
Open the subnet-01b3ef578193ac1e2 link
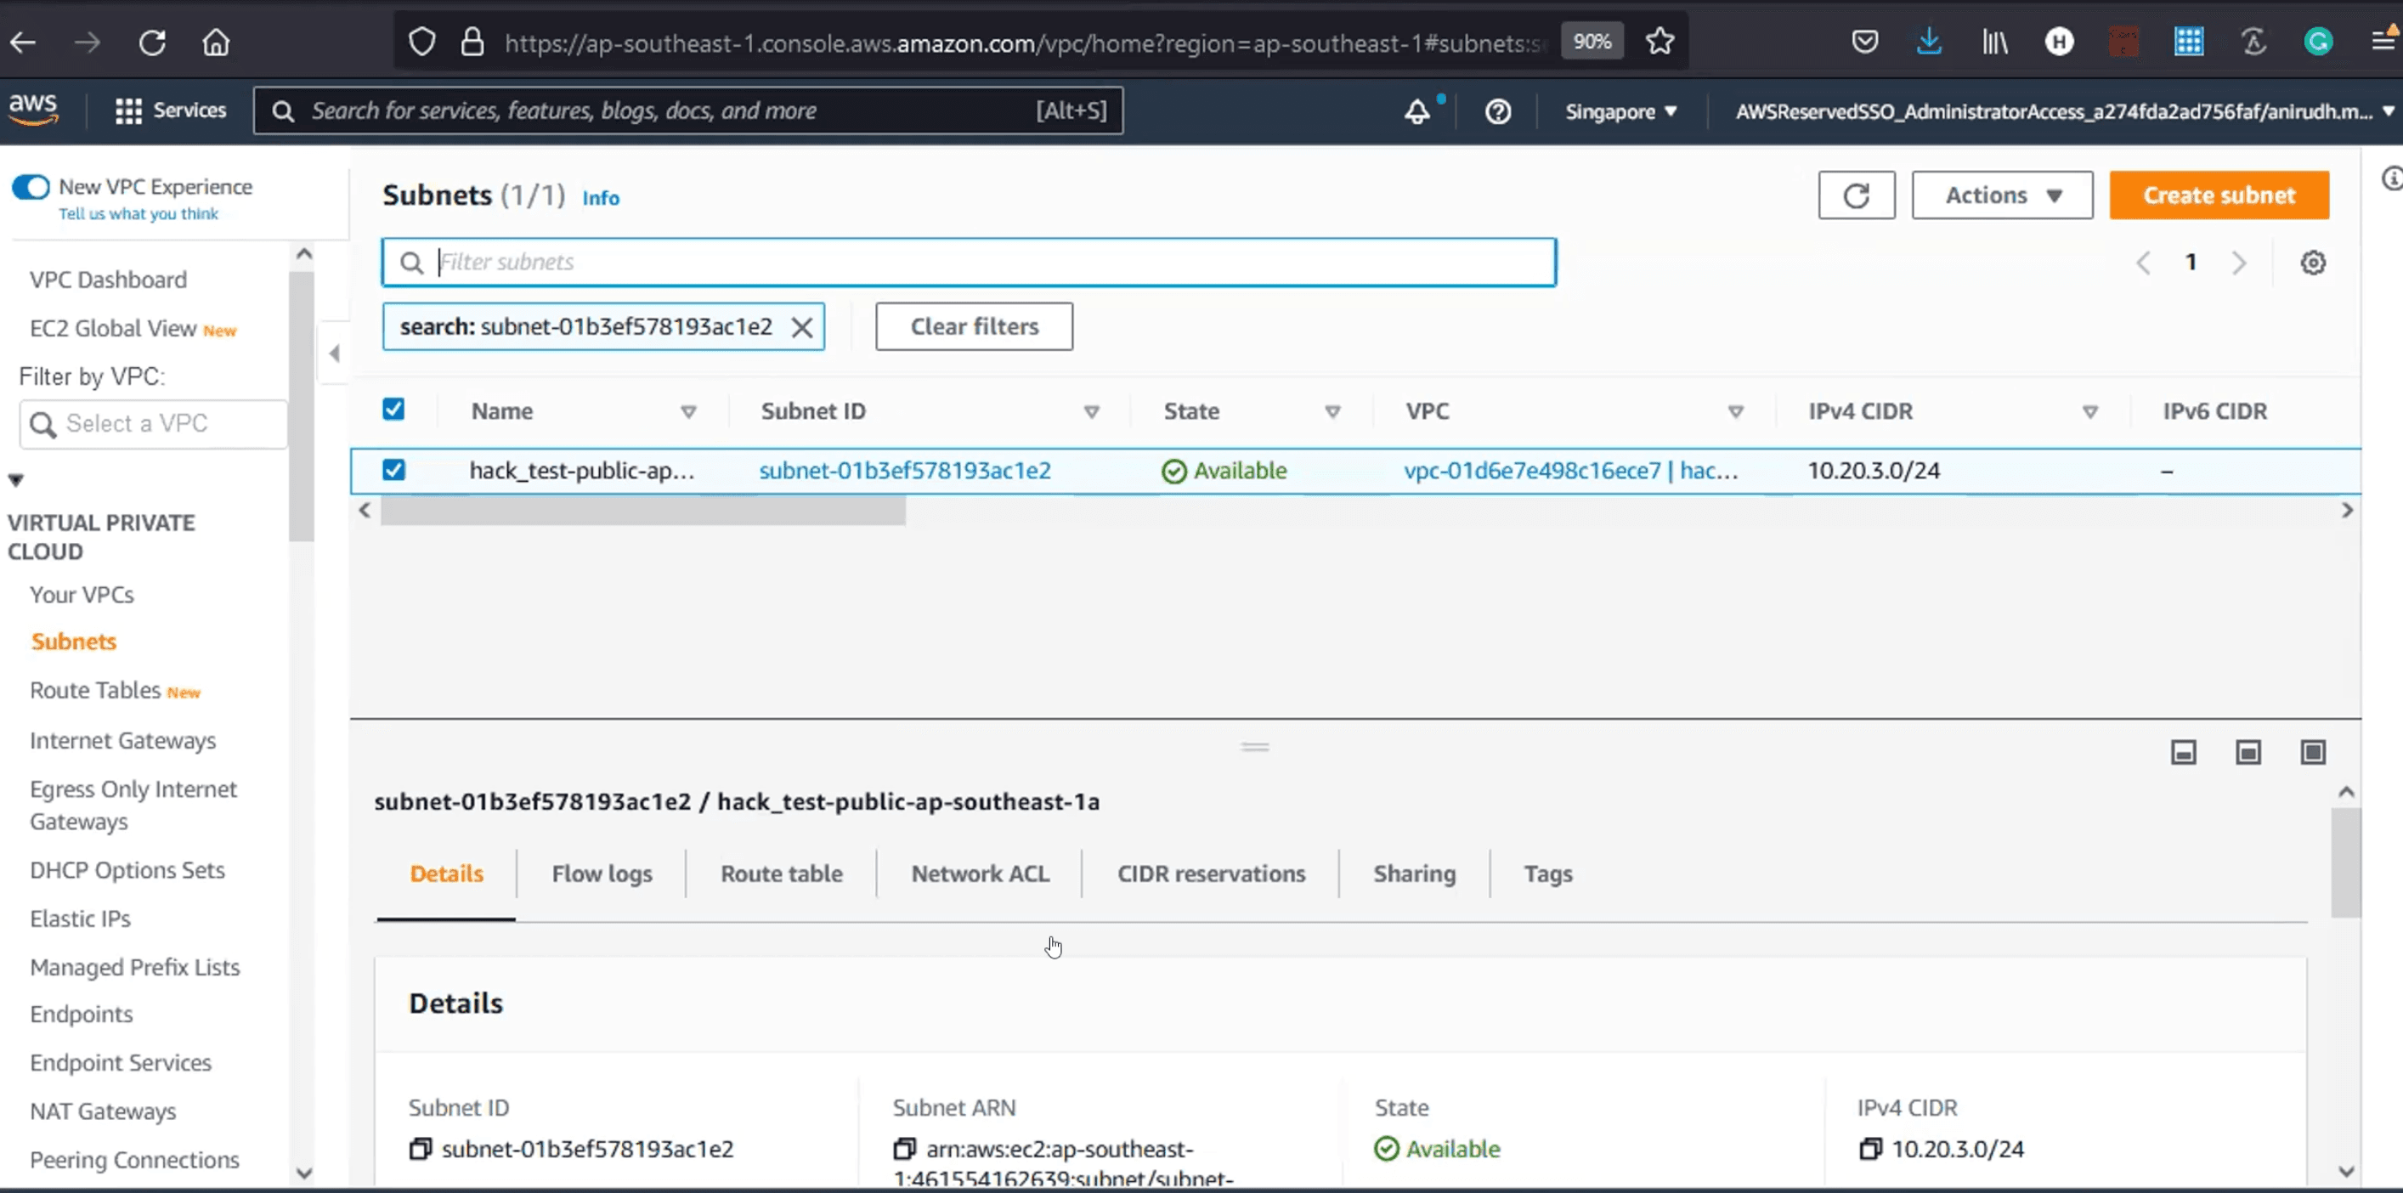pos(904,470)
